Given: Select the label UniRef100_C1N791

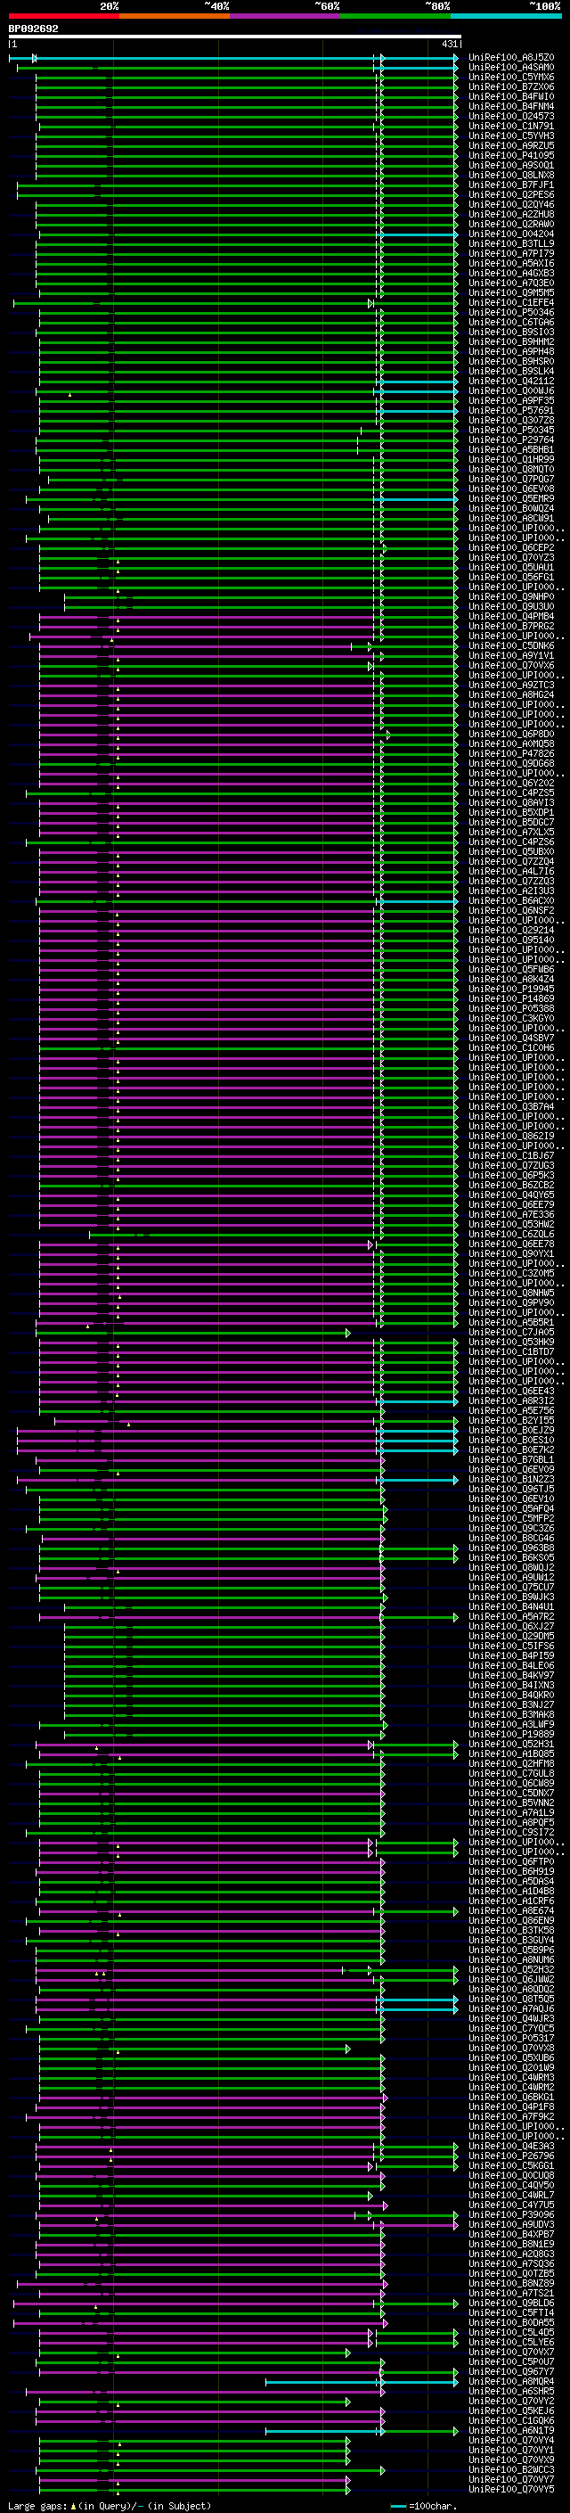Looking at the screenshot, I should tap(511, 126).
